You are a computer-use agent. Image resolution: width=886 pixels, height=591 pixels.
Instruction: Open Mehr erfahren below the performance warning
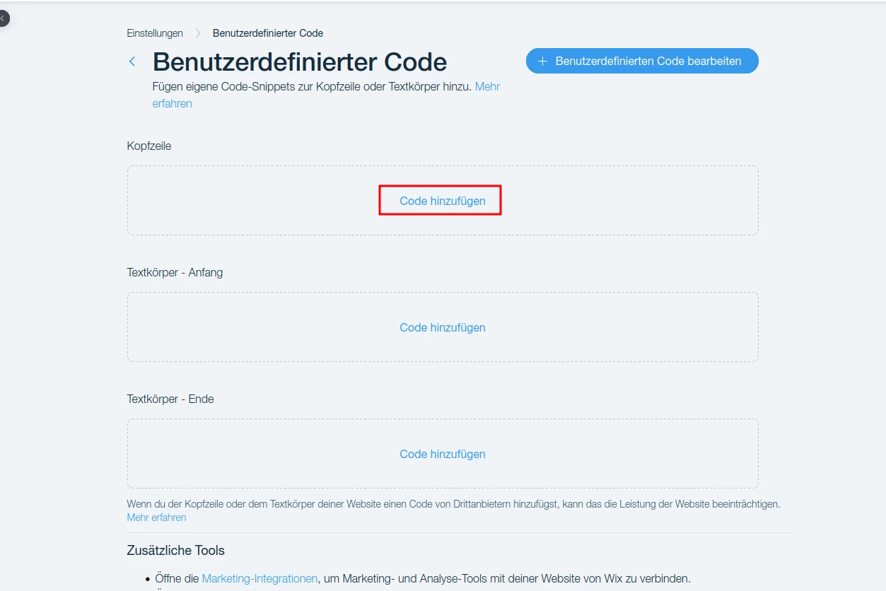coord(156,517)
